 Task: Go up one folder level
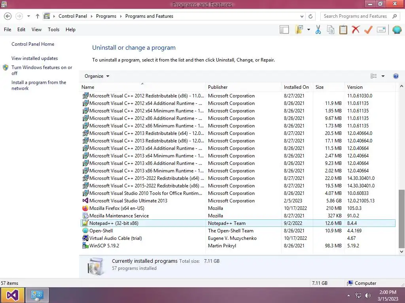(38, 16)
